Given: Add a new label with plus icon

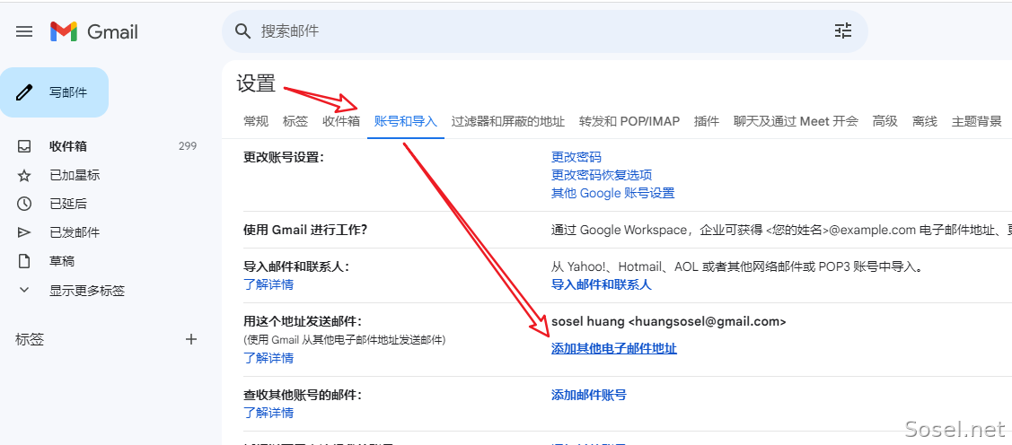Looking at the screenshot, I should (191, 339).
